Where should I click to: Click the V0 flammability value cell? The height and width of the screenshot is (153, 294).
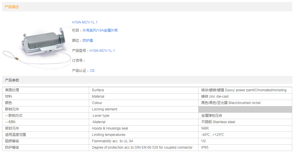point(203,141)
